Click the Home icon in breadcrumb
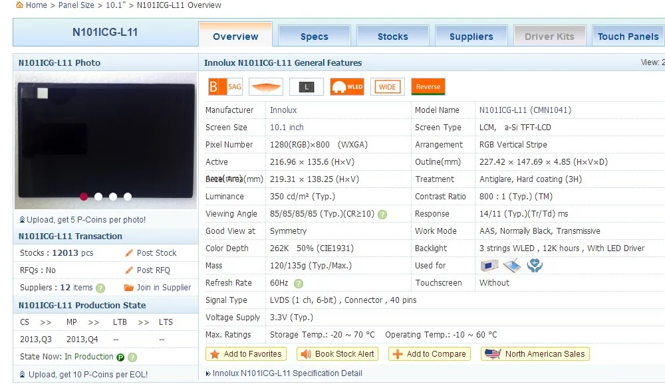 point(19,5)
